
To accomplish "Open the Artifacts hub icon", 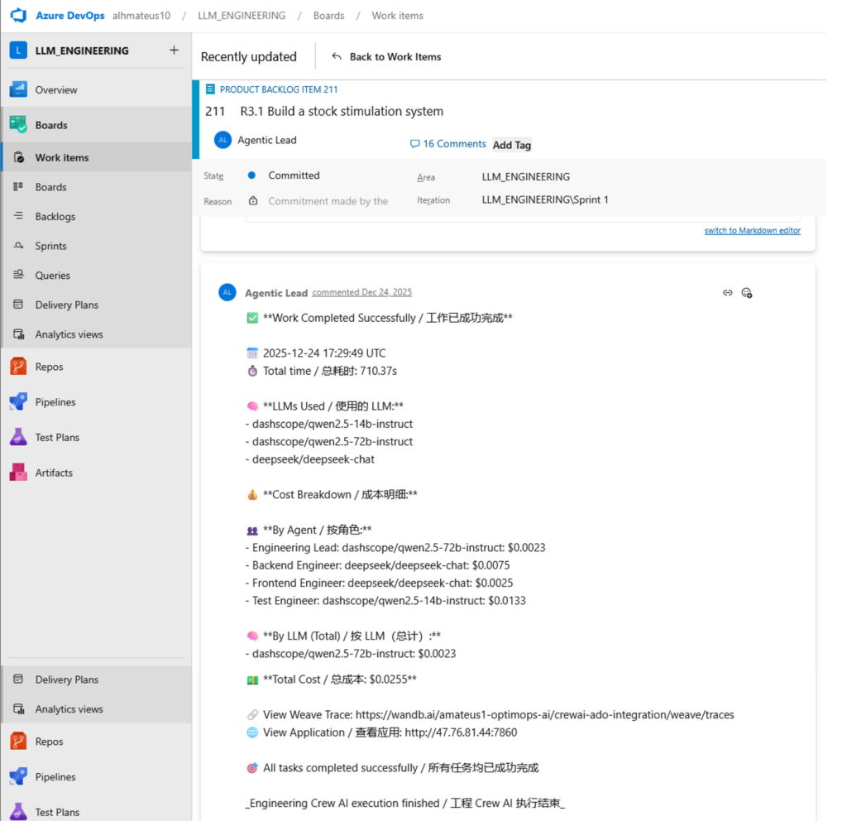I will pos(18,473).
